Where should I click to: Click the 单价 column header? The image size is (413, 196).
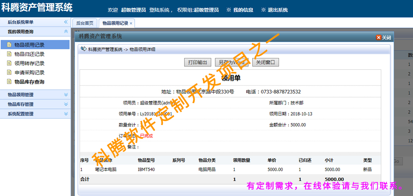pos(272,160)
